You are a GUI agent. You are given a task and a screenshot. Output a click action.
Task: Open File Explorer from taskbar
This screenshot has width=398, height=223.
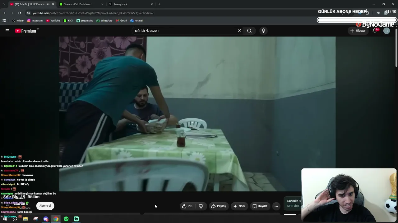pyautogui.click(x=25, y=219)
